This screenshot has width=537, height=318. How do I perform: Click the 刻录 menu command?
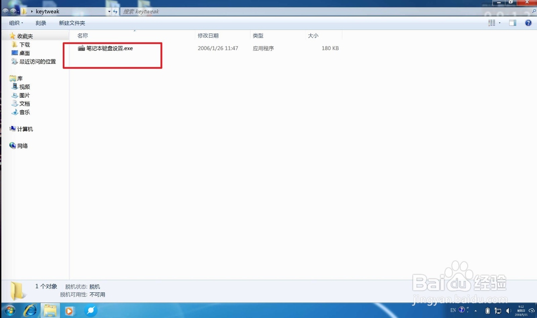[41, 23]
